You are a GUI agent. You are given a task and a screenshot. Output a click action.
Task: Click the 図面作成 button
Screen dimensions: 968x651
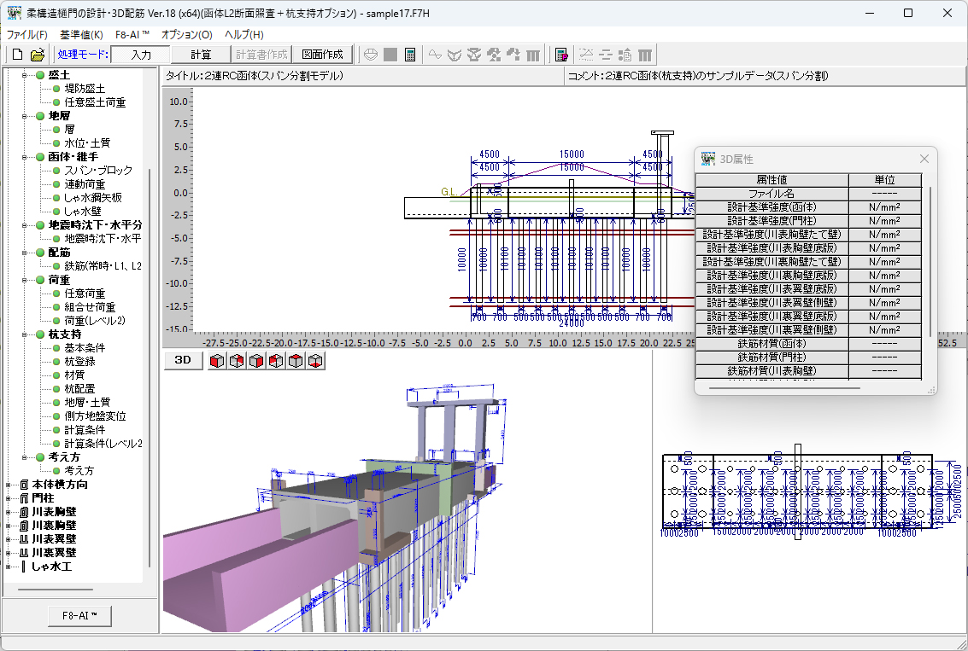[x=322, y=55]
